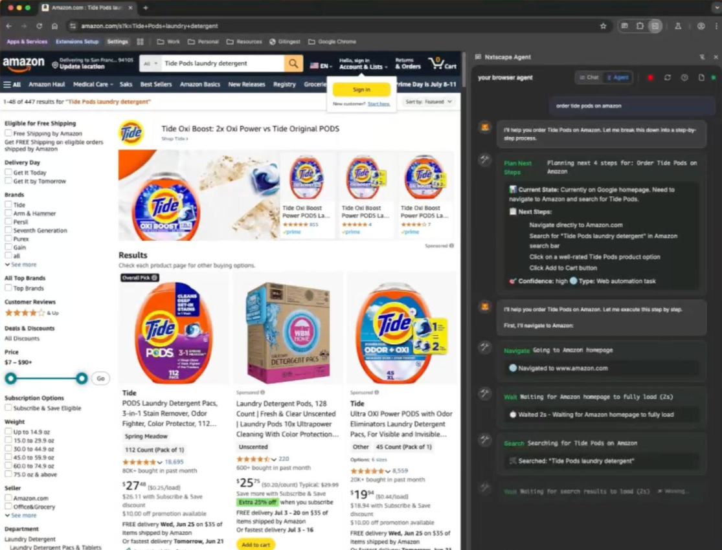The width and height of the screenshot is (722, 550).
Task: Bookmark page with the star icon
Action: [x=604, y=27]
